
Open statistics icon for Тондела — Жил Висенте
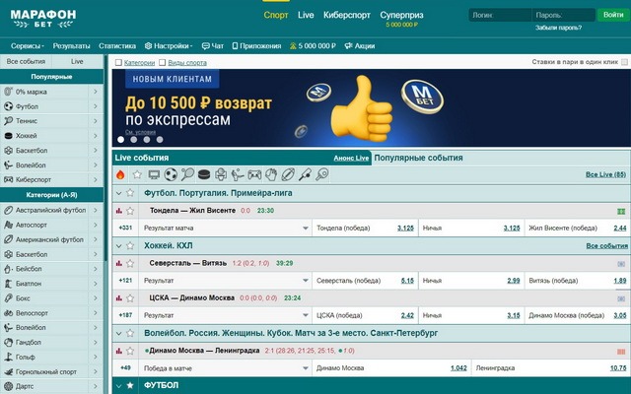pyautogui.click(x=118, y=211)
